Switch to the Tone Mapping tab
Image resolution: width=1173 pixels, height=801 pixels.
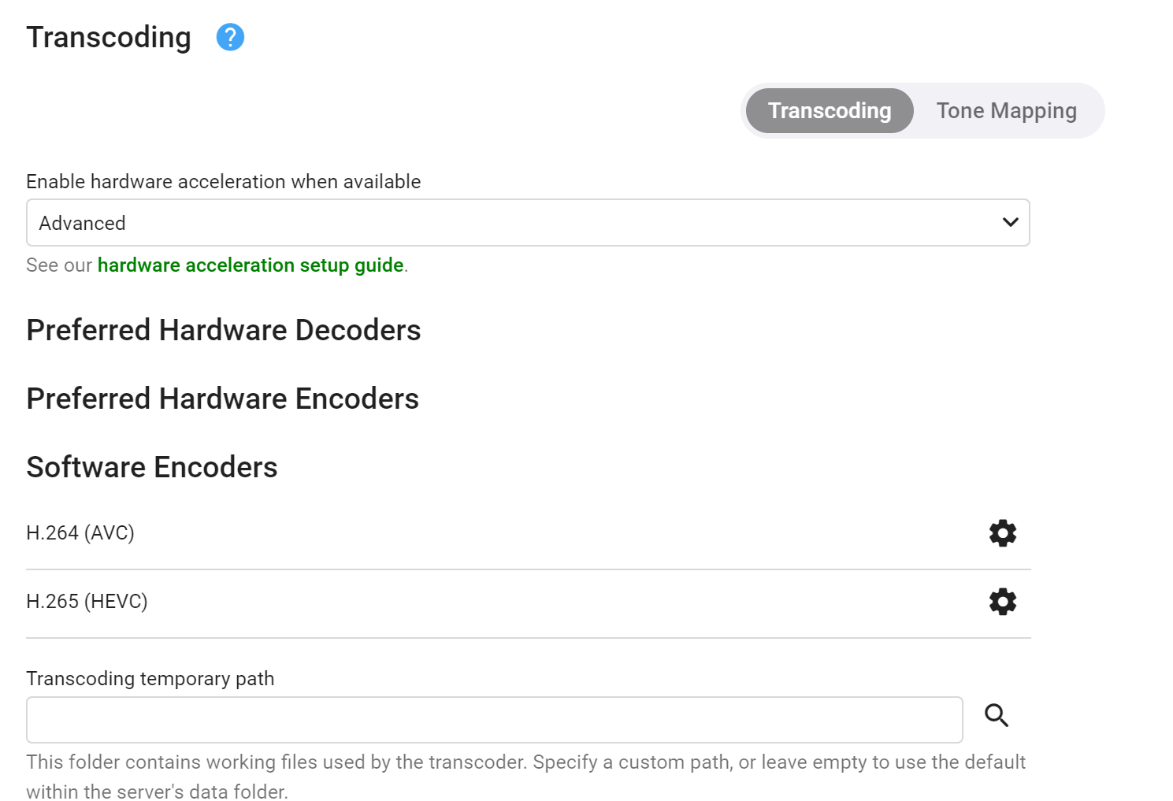click(x=1006, y=111)
